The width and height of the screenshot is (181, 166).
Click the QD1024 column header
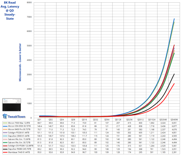coord(152,120)
